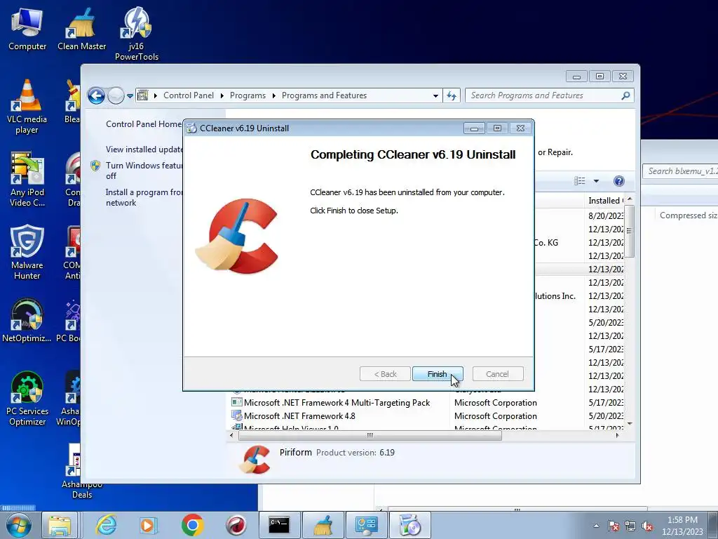Open the address bar history dropdown
Screen dimensions: 718x539
[435, 95]
